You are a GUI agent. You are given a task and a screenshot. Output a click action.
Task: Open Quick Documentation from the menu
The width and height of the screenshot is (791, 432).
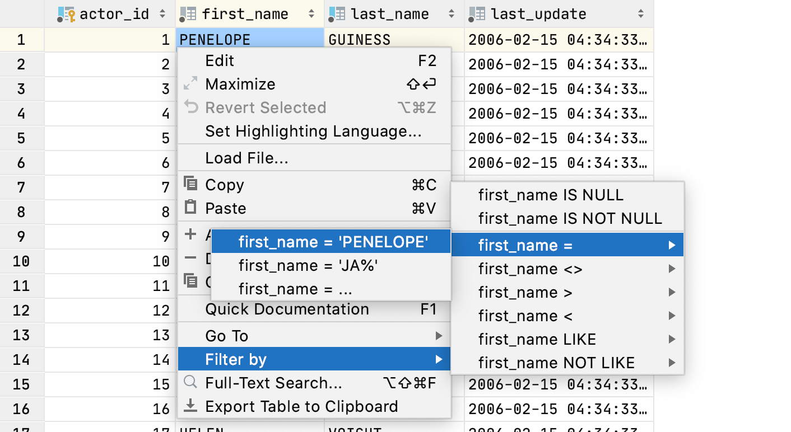click(x=287, y=309)
